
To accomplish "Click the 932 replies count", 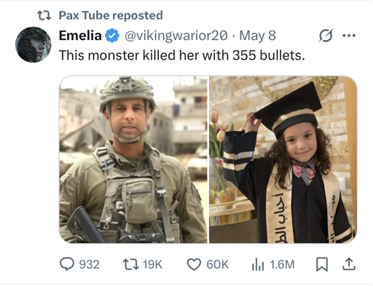I will 90,264.
